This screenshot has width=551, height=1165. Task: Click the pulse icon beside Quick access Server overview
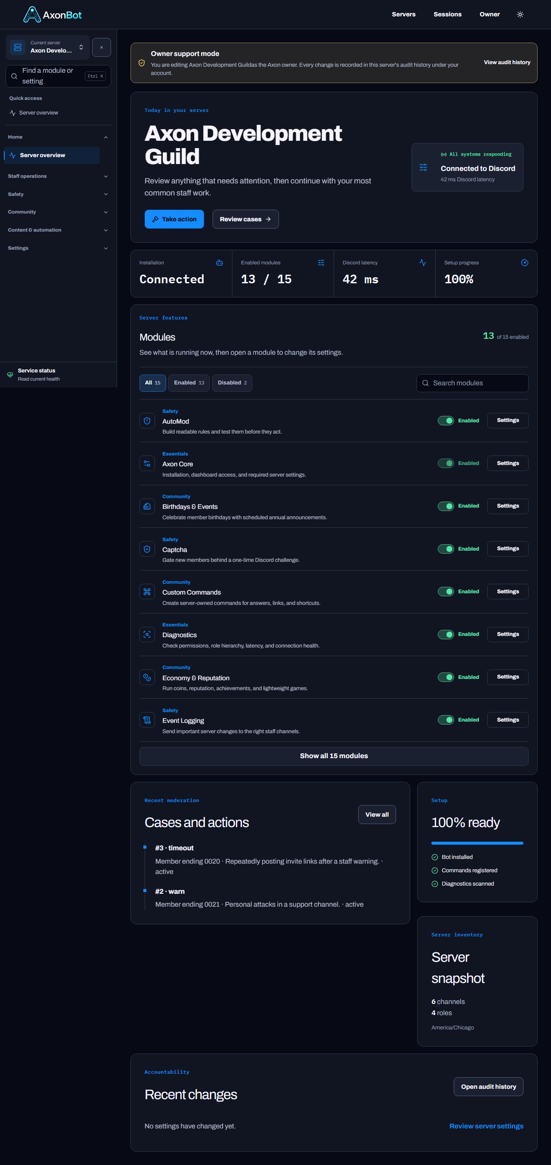coord(12,113)
